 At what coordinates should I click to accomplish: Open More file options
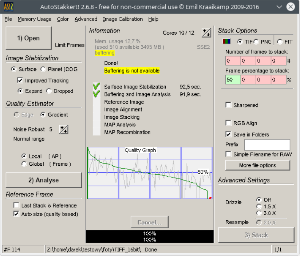[257, 165]
